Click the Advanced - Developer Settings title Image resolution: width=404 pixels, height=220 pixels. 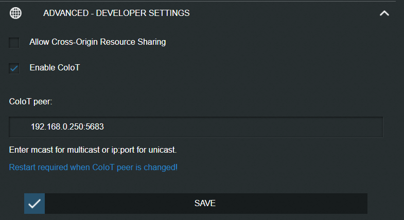116,13
